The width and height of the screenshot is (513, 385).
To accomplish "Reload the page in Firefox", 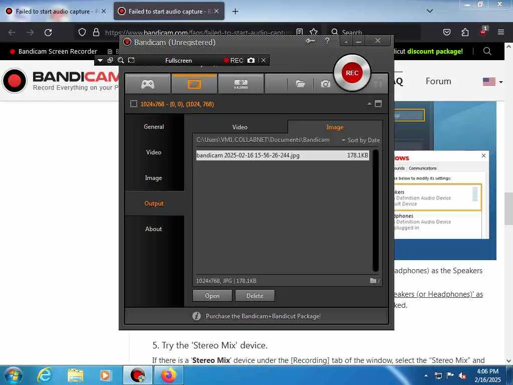I will (x=48, y=33).
